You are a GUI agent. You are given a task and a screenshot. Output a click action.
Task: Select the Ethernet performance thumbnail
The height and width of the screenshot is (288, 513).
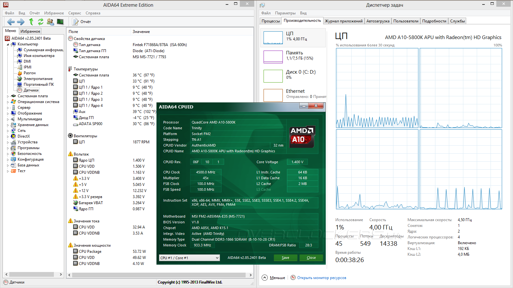[x=293, y=95]
